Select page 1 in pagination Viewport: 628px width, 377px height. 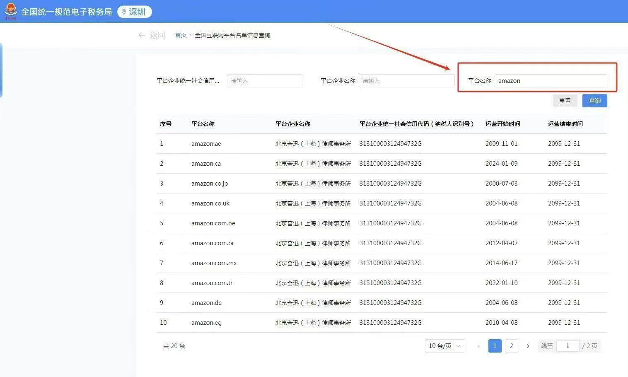pyautogui.click(x=495, y=346)
